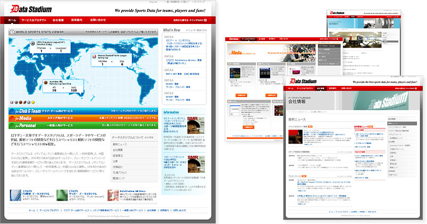Select 沿革 in the データスタジアムについて menu

coord(135,162)
